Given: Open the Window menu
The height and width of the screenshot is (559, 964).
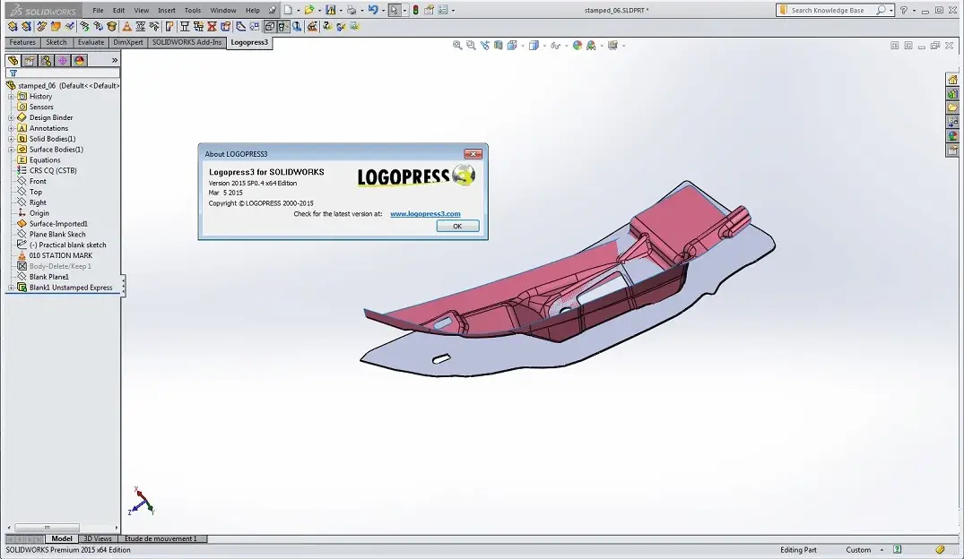Looking at the screenshot, I should tap(222, 10).
